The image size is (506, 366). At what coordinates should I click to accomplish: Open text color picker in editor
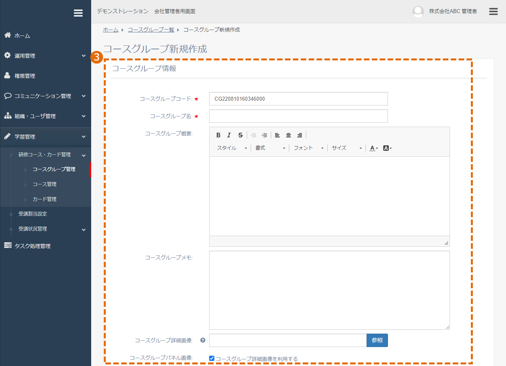[374, 148]
